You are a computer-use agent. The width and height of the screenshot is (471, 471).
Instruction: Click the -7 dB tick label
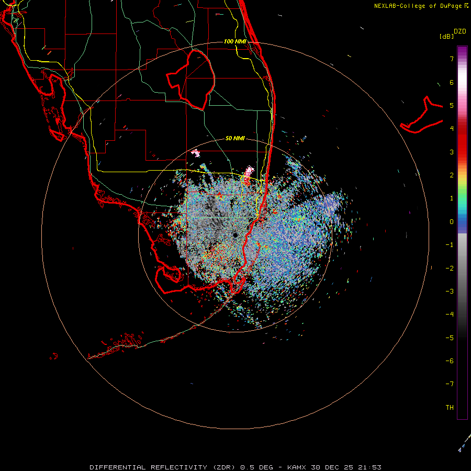pyautogui.click(x=450, y=384)
